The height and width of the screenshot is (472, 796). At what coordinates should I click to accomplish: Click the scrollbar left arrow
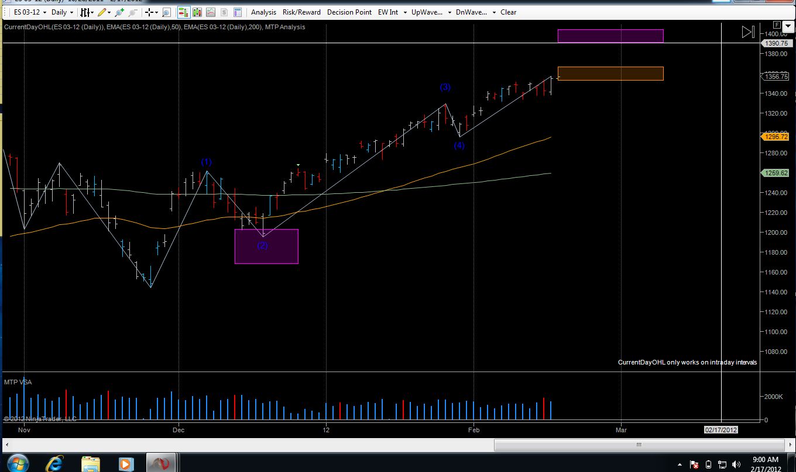[7, 446]
